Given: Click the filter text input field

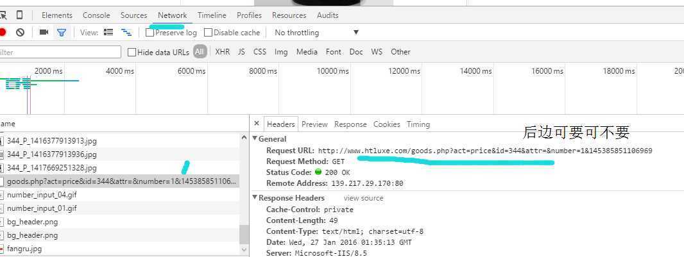Looking at the screenshot, I should pyautogui.click(x=60, y=53).
